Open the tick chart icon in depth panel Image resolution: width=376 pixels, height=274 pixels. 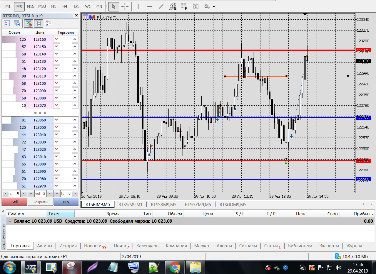click(7, 23)
